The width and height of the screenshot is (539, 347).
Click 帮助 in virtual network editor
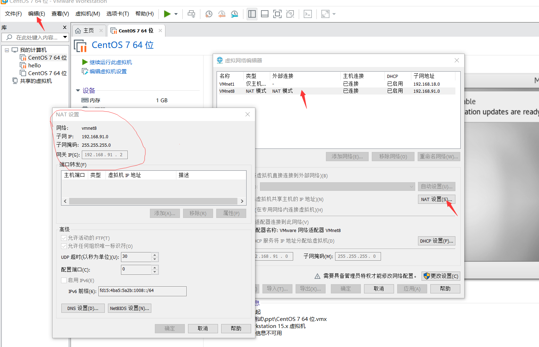(x=445, y=289)
